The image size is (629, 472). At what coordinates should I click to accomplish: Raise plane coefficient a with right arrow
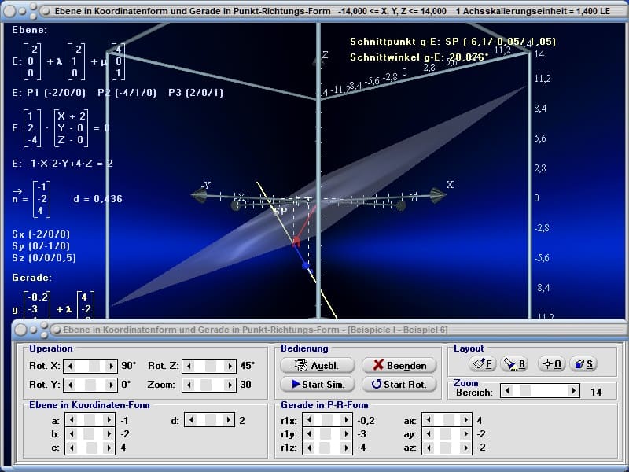[109, 420]
